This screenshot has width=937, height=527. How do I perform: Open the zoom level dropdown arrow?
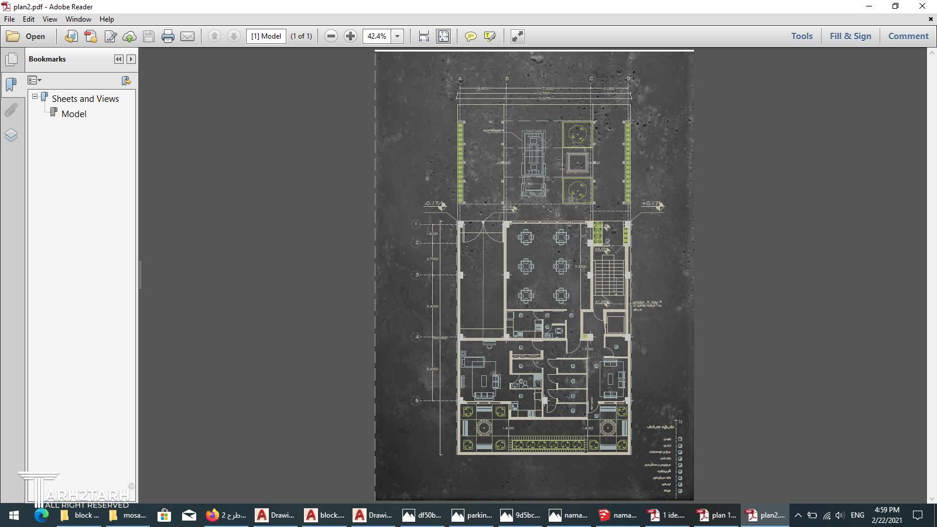tap(397, 36)
